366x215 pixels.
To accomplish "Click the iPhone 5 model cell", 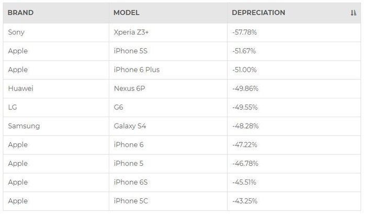I will coord(129,163).
